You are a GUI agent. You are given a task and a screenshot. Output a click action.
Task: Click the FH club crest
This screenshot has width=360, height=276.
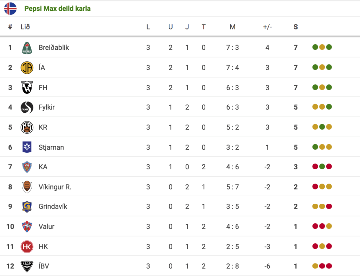coord(27,87)
